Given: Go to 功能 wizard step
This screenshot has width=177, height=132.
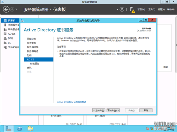Looking at the screenshot, I should click(29, 55).
